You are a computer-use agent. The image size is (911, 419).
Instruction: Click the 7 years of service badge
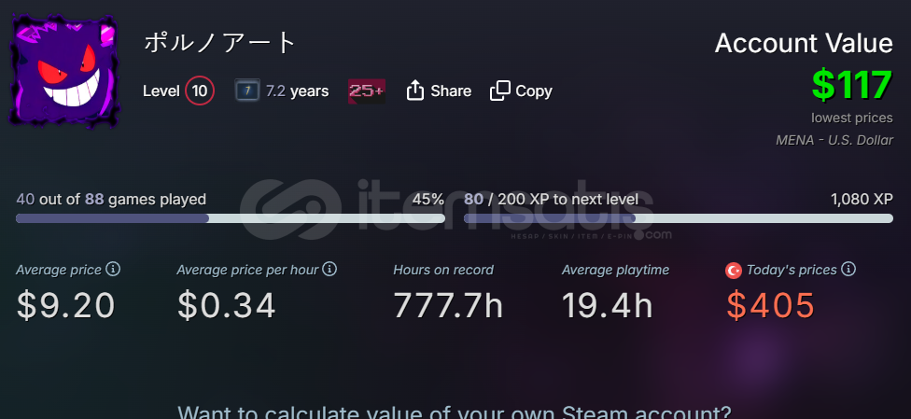tap(247, 91)
